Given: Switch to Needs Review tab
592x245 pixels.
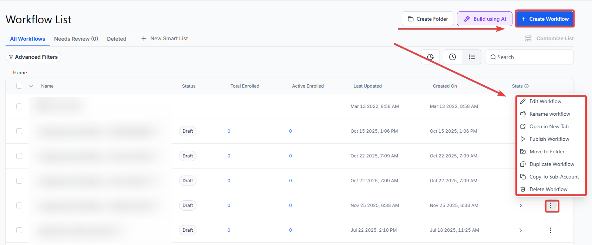Looking at the screenshot, I should pyautogui.click(x=76, y=39).
